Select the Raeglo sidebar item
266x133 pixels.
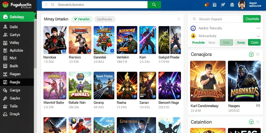tap(17, 82)
